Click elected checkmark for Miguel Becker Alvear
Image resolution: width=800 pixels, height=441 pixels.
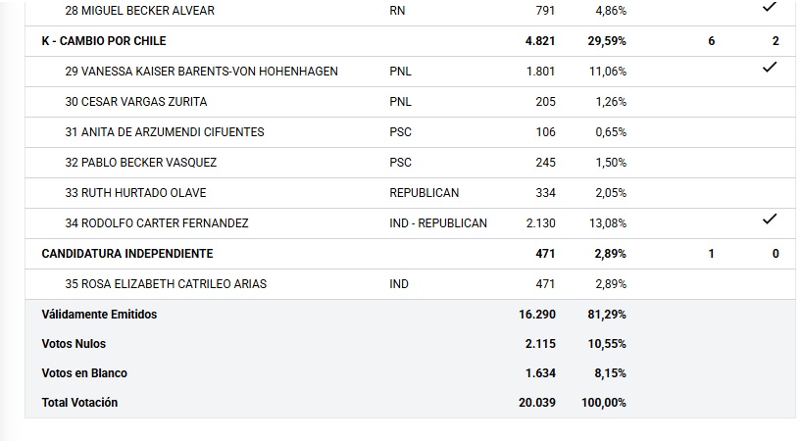(770, 8)
